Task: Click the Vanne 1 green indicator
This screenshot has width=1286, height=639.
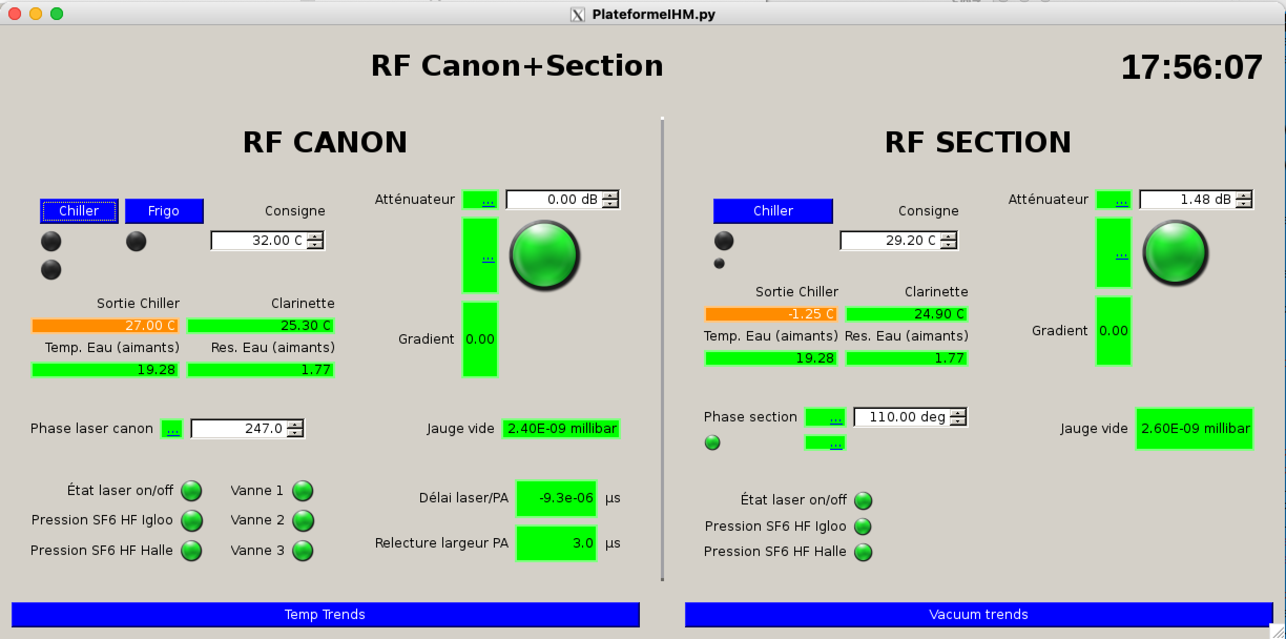Action: pos(303,491)
